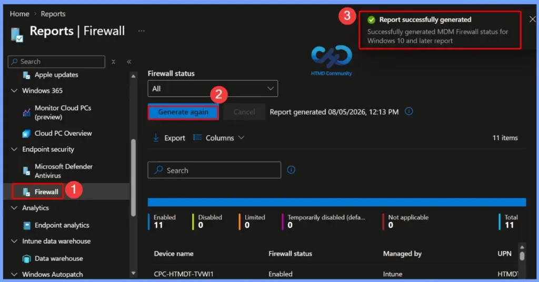Sort by UPN column

[504, 254]
